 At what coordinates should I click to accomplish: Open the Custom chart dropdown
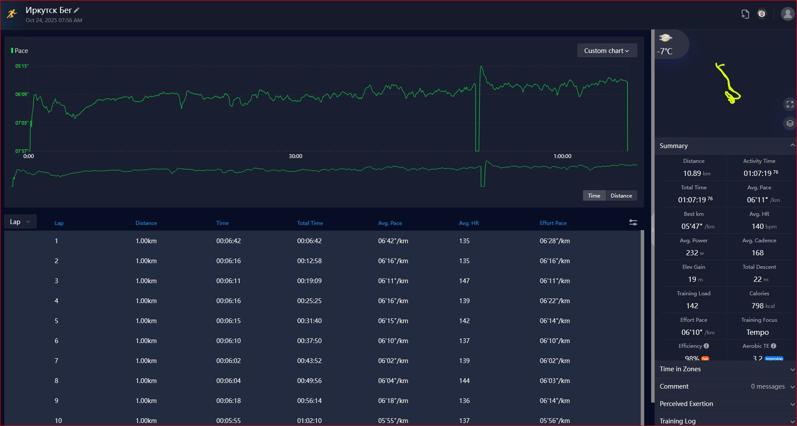pos(607,50)
